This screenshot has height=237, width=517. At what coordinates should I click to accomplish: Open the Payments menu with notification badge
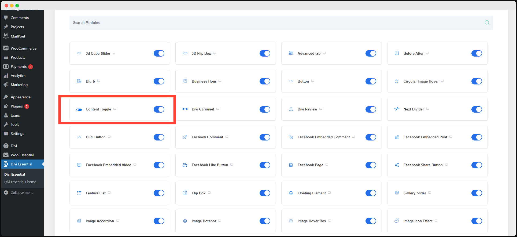pyautogui.click(x=23, y=66)
